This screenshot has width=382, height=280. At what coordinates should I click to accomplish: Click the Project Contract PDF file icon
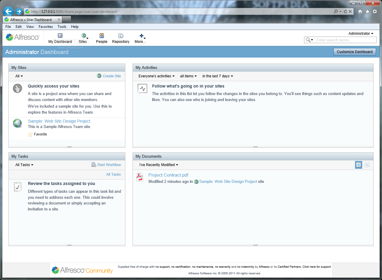click(140, 177)
